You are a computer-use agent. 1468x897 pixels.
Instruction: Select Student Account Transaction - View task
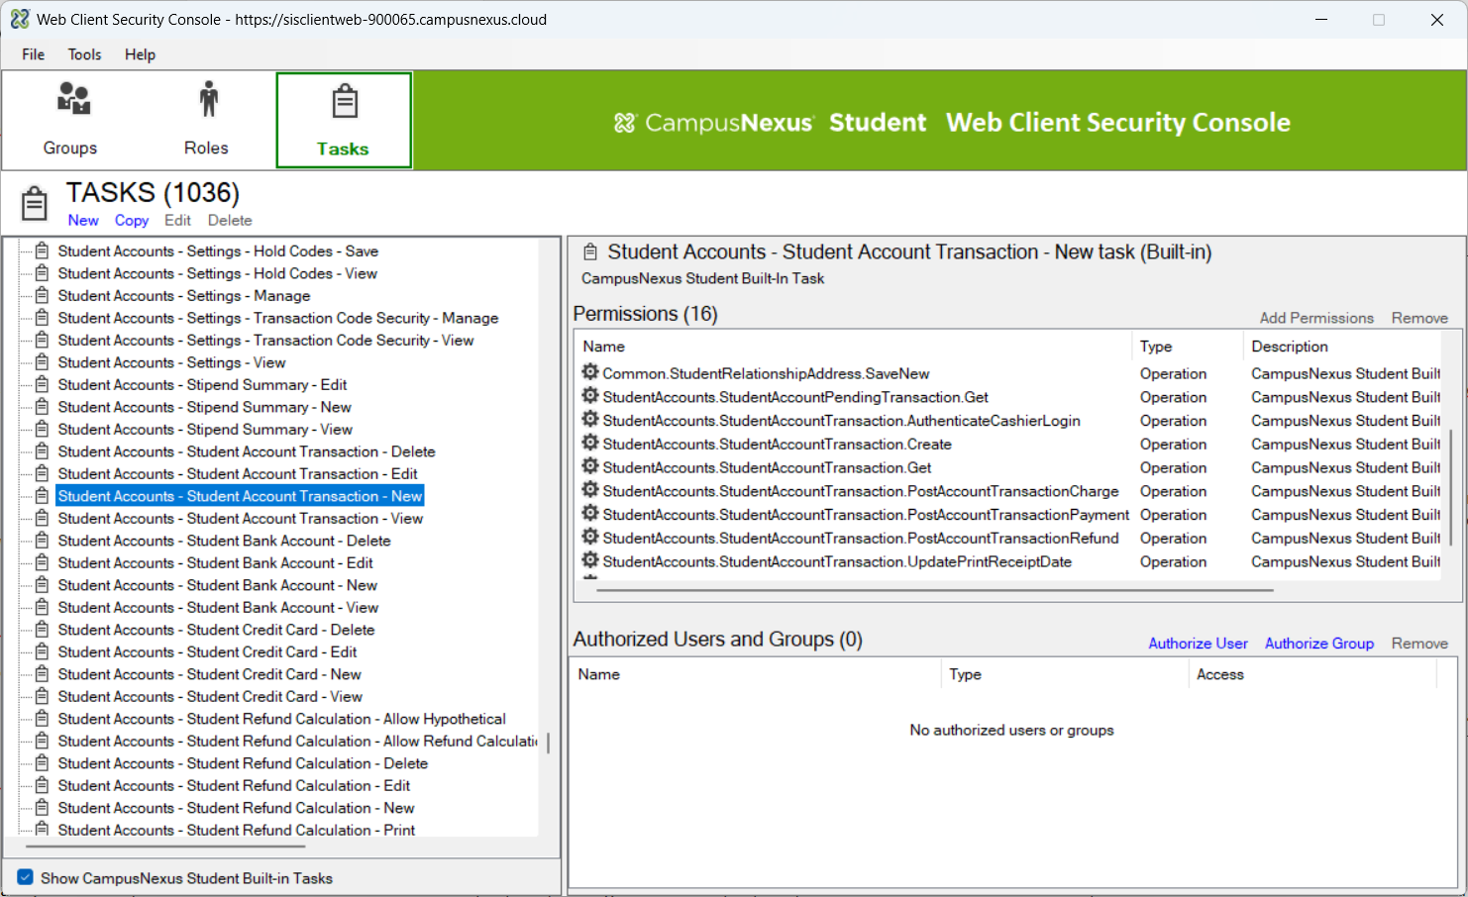pos(241,518)
